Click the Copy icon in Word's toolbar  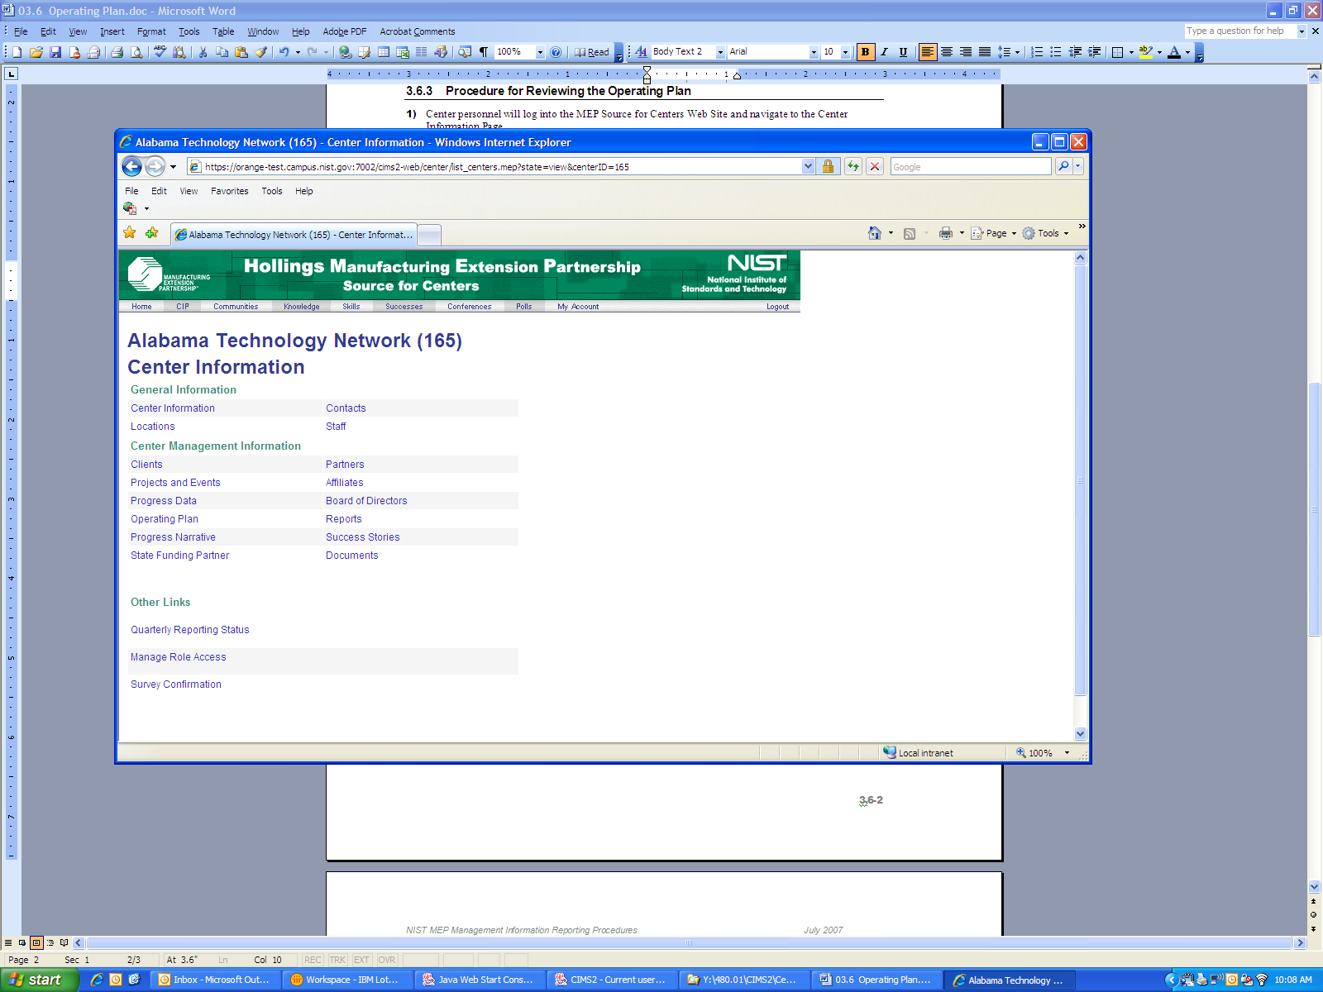tap(222, 52)
